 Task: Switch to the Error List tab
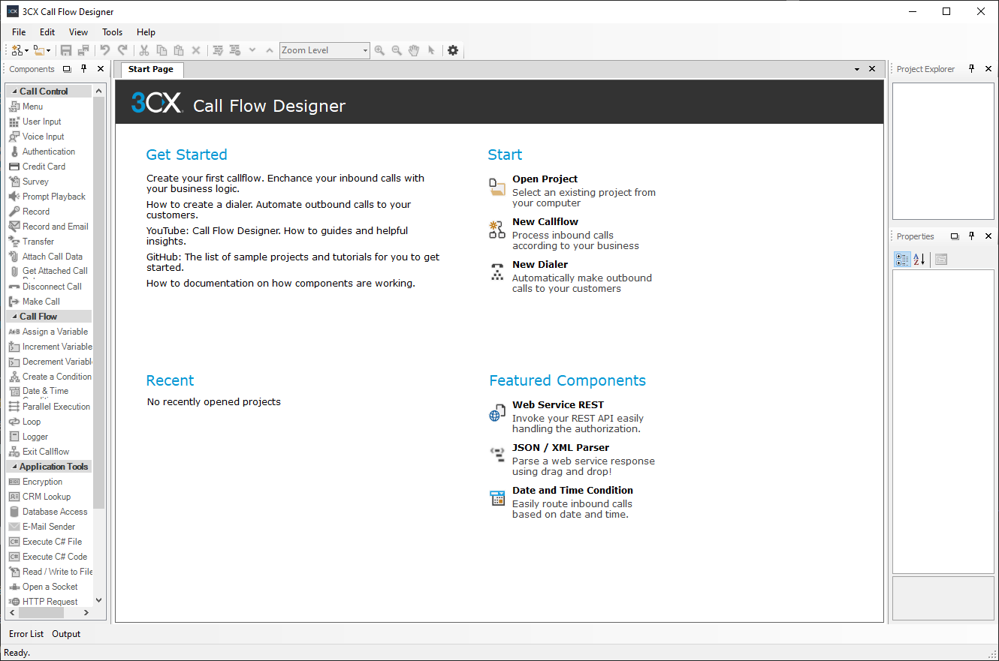click(x=26, y=634)
